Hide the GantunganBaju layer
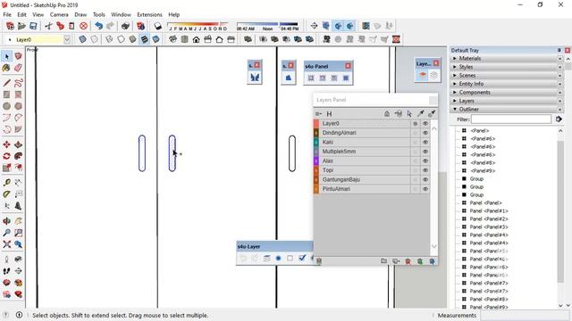The image size is (572, 321). tap(425, 180)
